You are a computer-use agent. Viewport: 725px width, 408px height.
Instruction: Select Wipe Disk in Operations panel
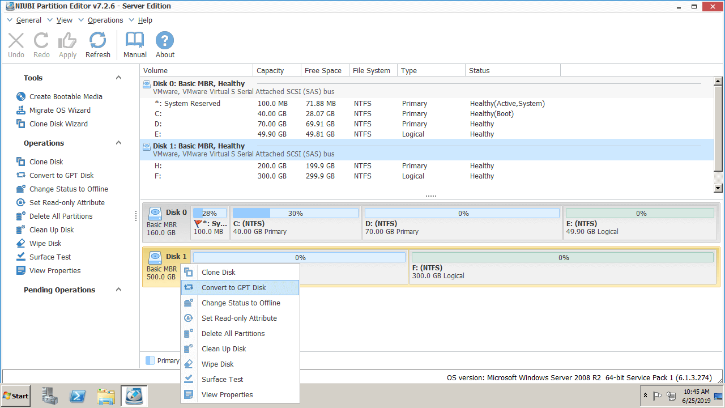coord(45,244)
